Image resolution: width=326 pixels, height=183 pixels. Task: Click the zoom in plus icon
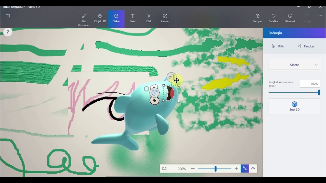[236, 169]
